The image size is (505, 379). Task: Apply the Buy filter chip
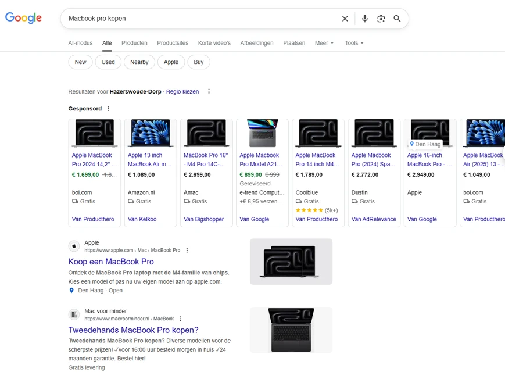(x=199, y=62)
